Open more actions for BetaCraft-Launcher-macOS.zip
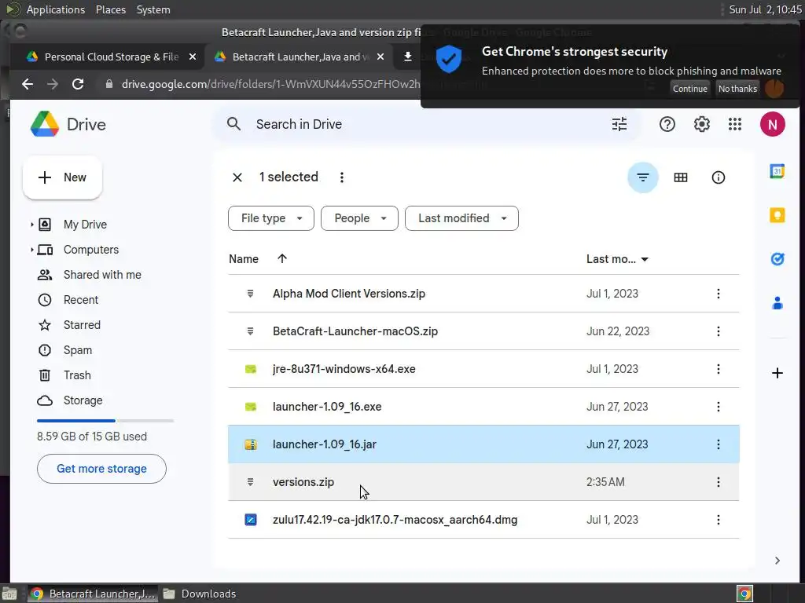The width and height of the screenshot is (805, 603). coord(719,331)
